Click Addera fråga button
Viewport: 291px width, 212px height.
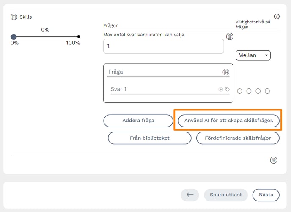[x=138, y=121]
